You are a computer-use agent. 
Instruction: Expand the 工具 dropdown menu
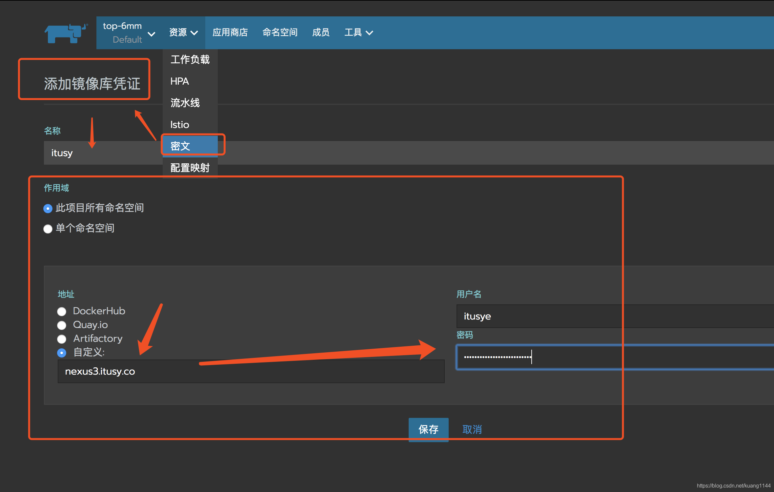[359, 32]
